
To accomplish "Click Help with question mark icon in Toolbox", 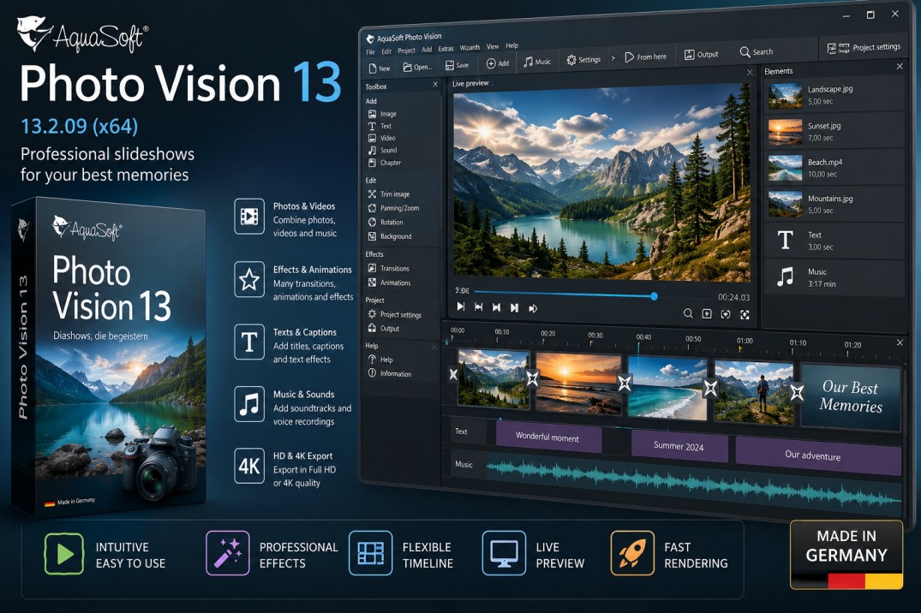I will [380, 360].
